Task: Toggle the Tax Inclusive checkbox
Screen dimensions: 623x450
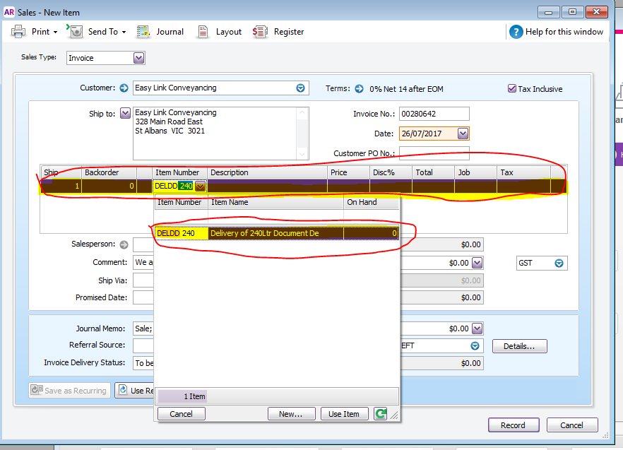Action: [x=511, y=88]
